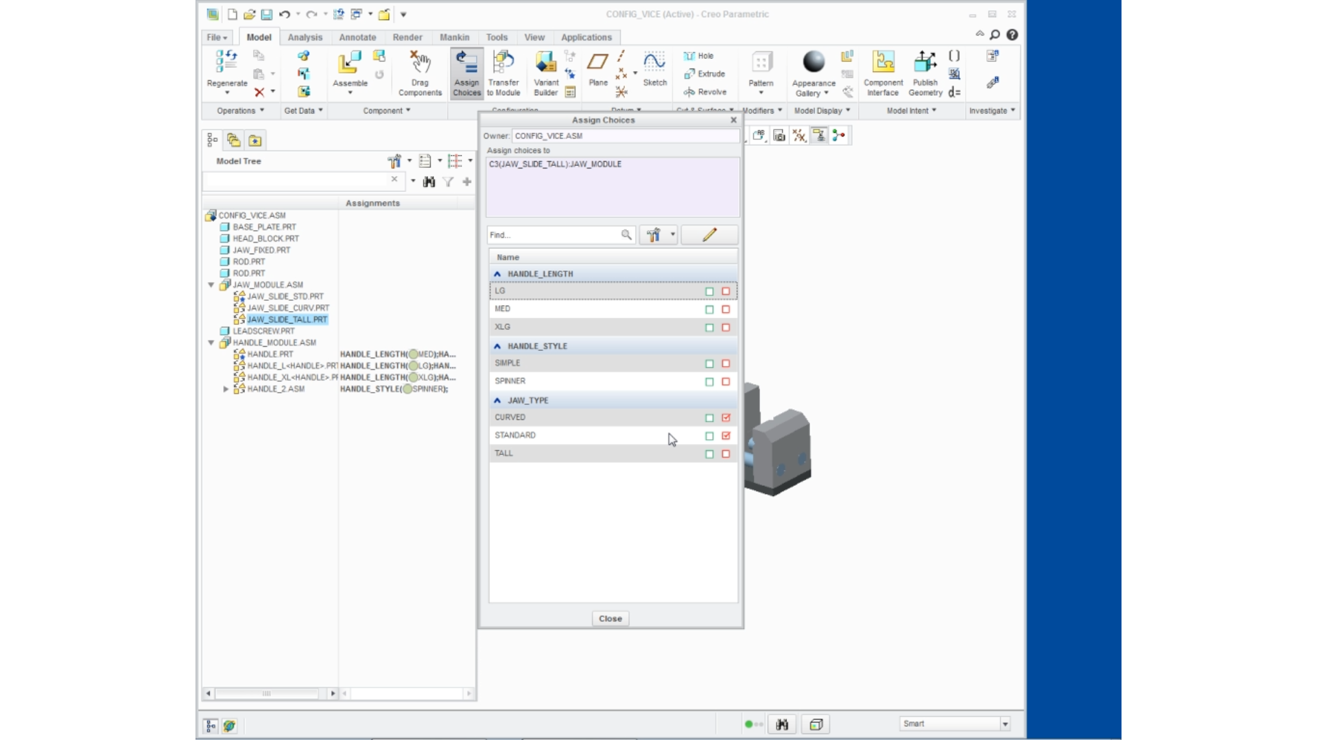Screen dimensions: 1317x740
Task: Click the Extrude feature tool
Action: click(704, 74)
